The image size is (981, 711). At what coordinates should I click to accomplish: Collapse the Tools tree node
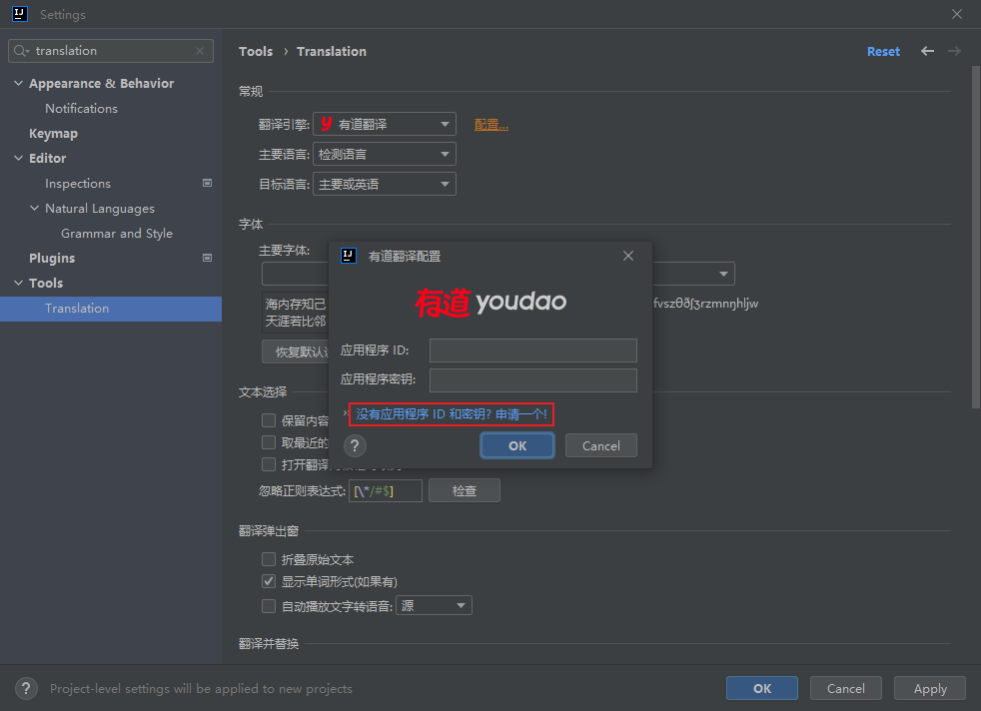tap(18, 284)
